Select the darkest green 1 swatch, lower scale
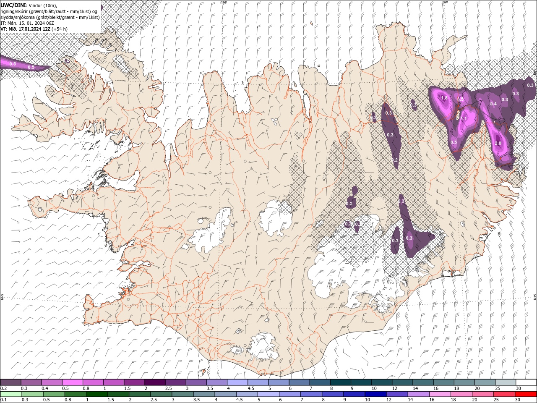Viewport: 537px width, 403px height. point(96,394)
